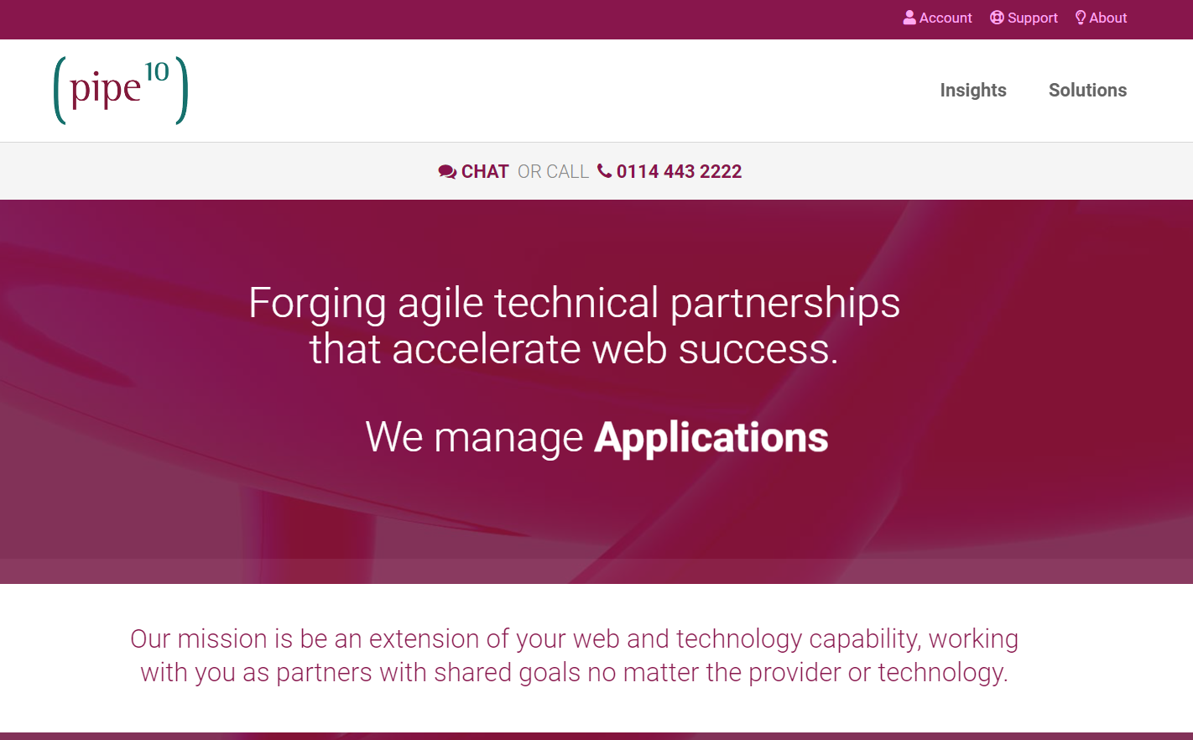
Task: Open the Insights menu
Action: (973, 91)
